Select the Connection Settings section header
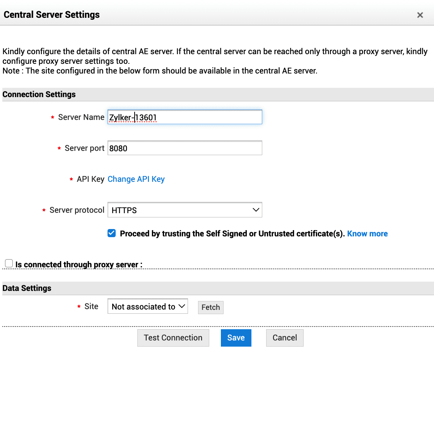The image size is (434, 424). 39,94
